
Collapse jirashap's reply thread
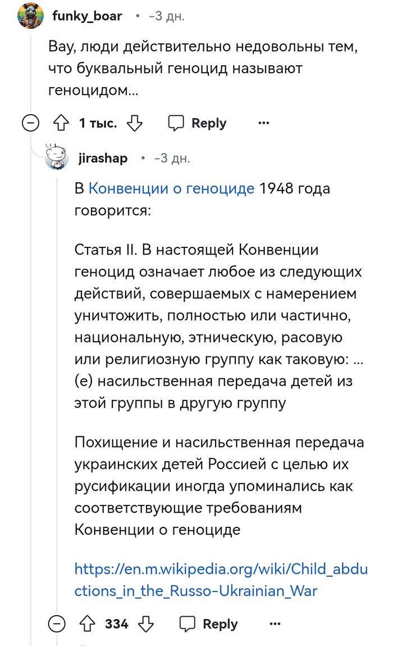coord(57,624)
